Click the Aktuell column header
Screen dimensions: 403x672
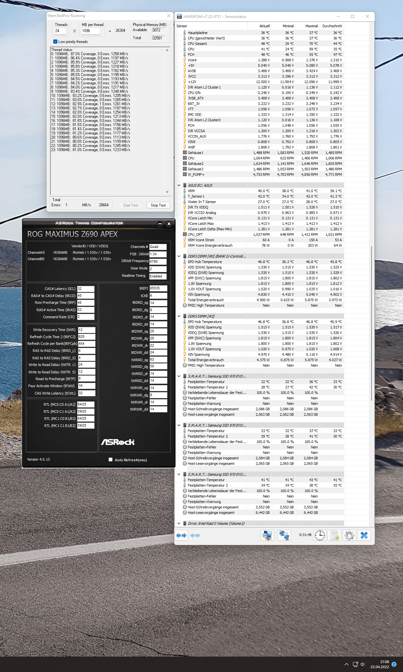[x=260, y=26]
